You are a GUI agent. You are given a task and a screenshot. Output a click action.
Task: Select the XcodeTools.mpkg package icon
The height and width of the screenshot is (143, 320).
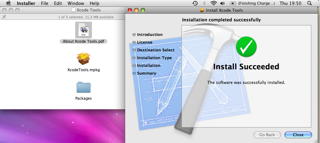coord(84,58)
